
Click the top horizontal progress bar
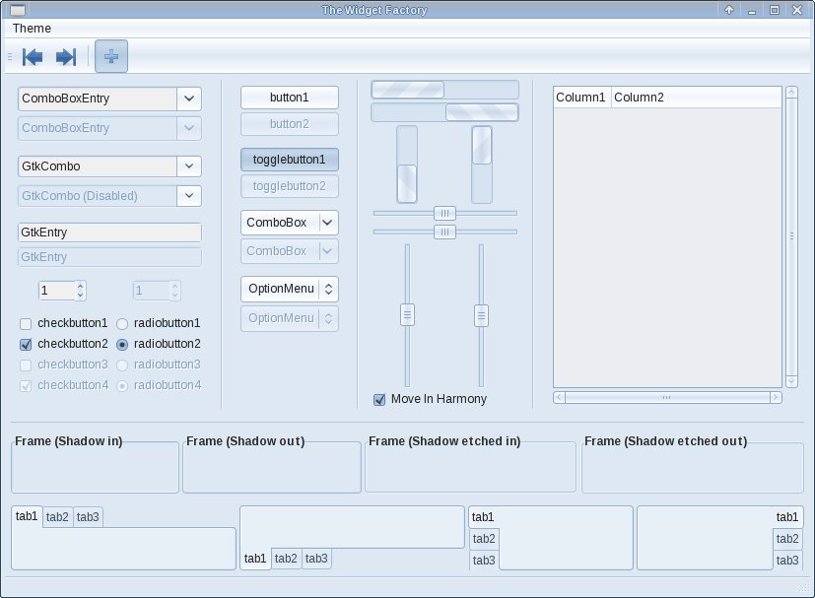click(444, 90)
